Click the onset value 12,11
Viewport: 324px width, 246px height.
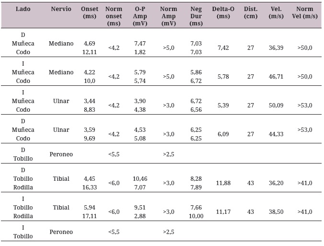point(89,52)
